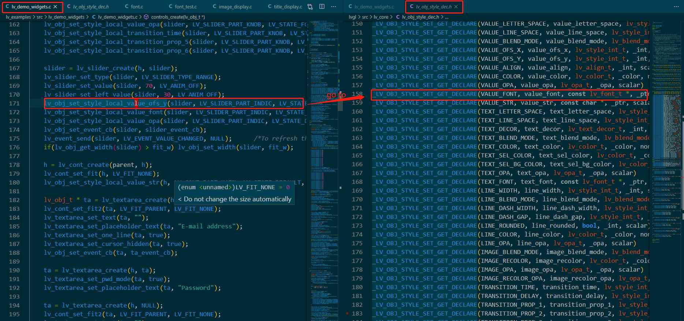Screen dimensions: 684x321
Task: Select lv_demo_widgets.c file in left breadcrumb
Action: click(x=117, y=17)
